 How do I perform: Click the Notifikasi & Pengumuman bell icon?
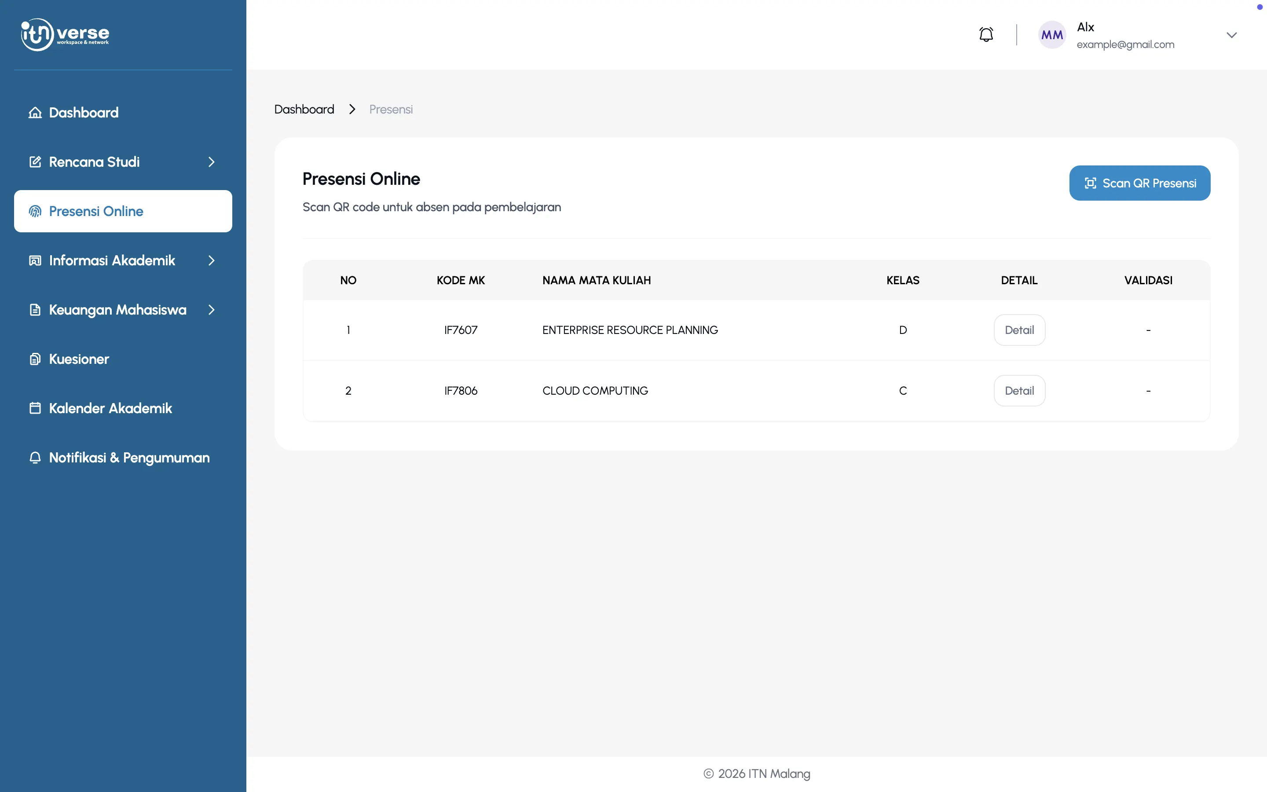(35, 457)
